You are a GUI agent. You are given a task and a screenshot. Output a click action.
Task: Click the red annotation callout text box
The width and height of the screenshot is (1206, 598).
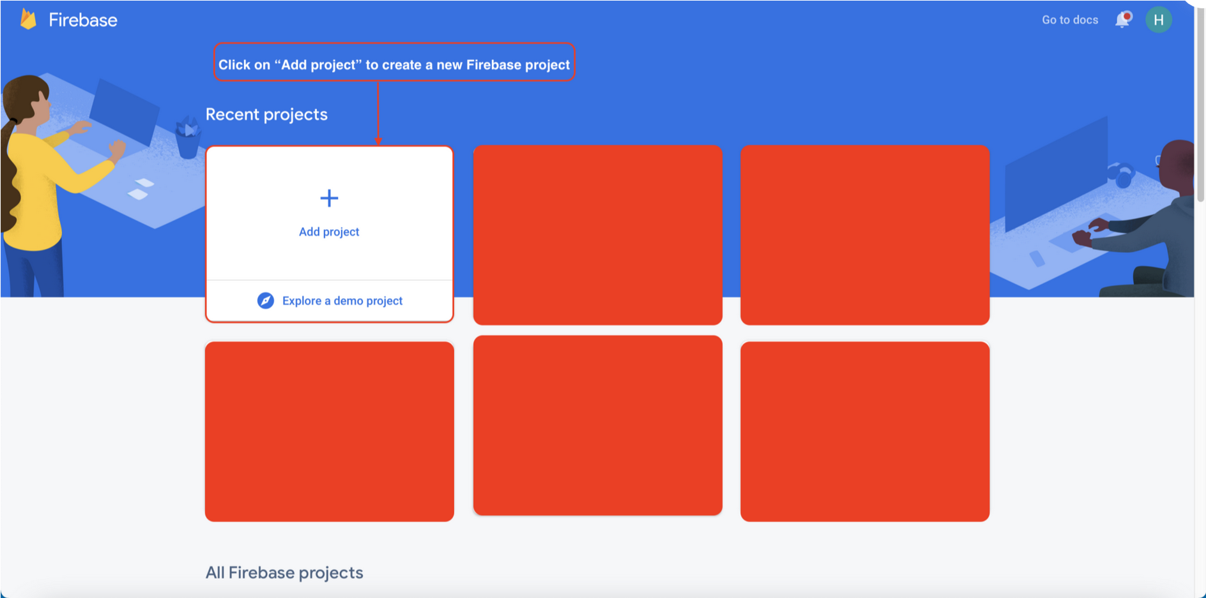tap(394, 63)
